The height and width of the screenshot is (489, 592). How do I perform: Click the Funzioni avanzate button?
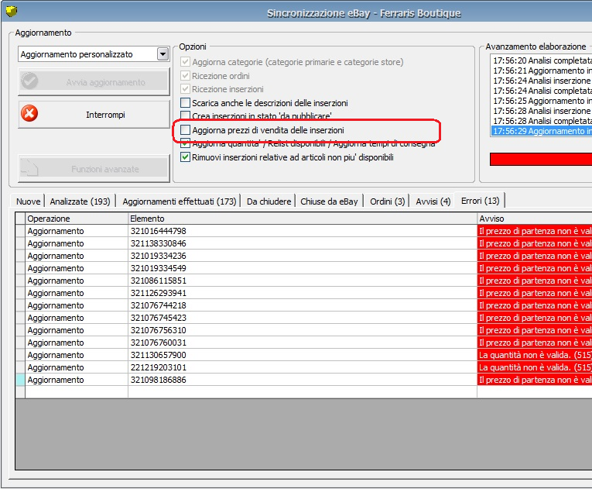pos(94,169)
